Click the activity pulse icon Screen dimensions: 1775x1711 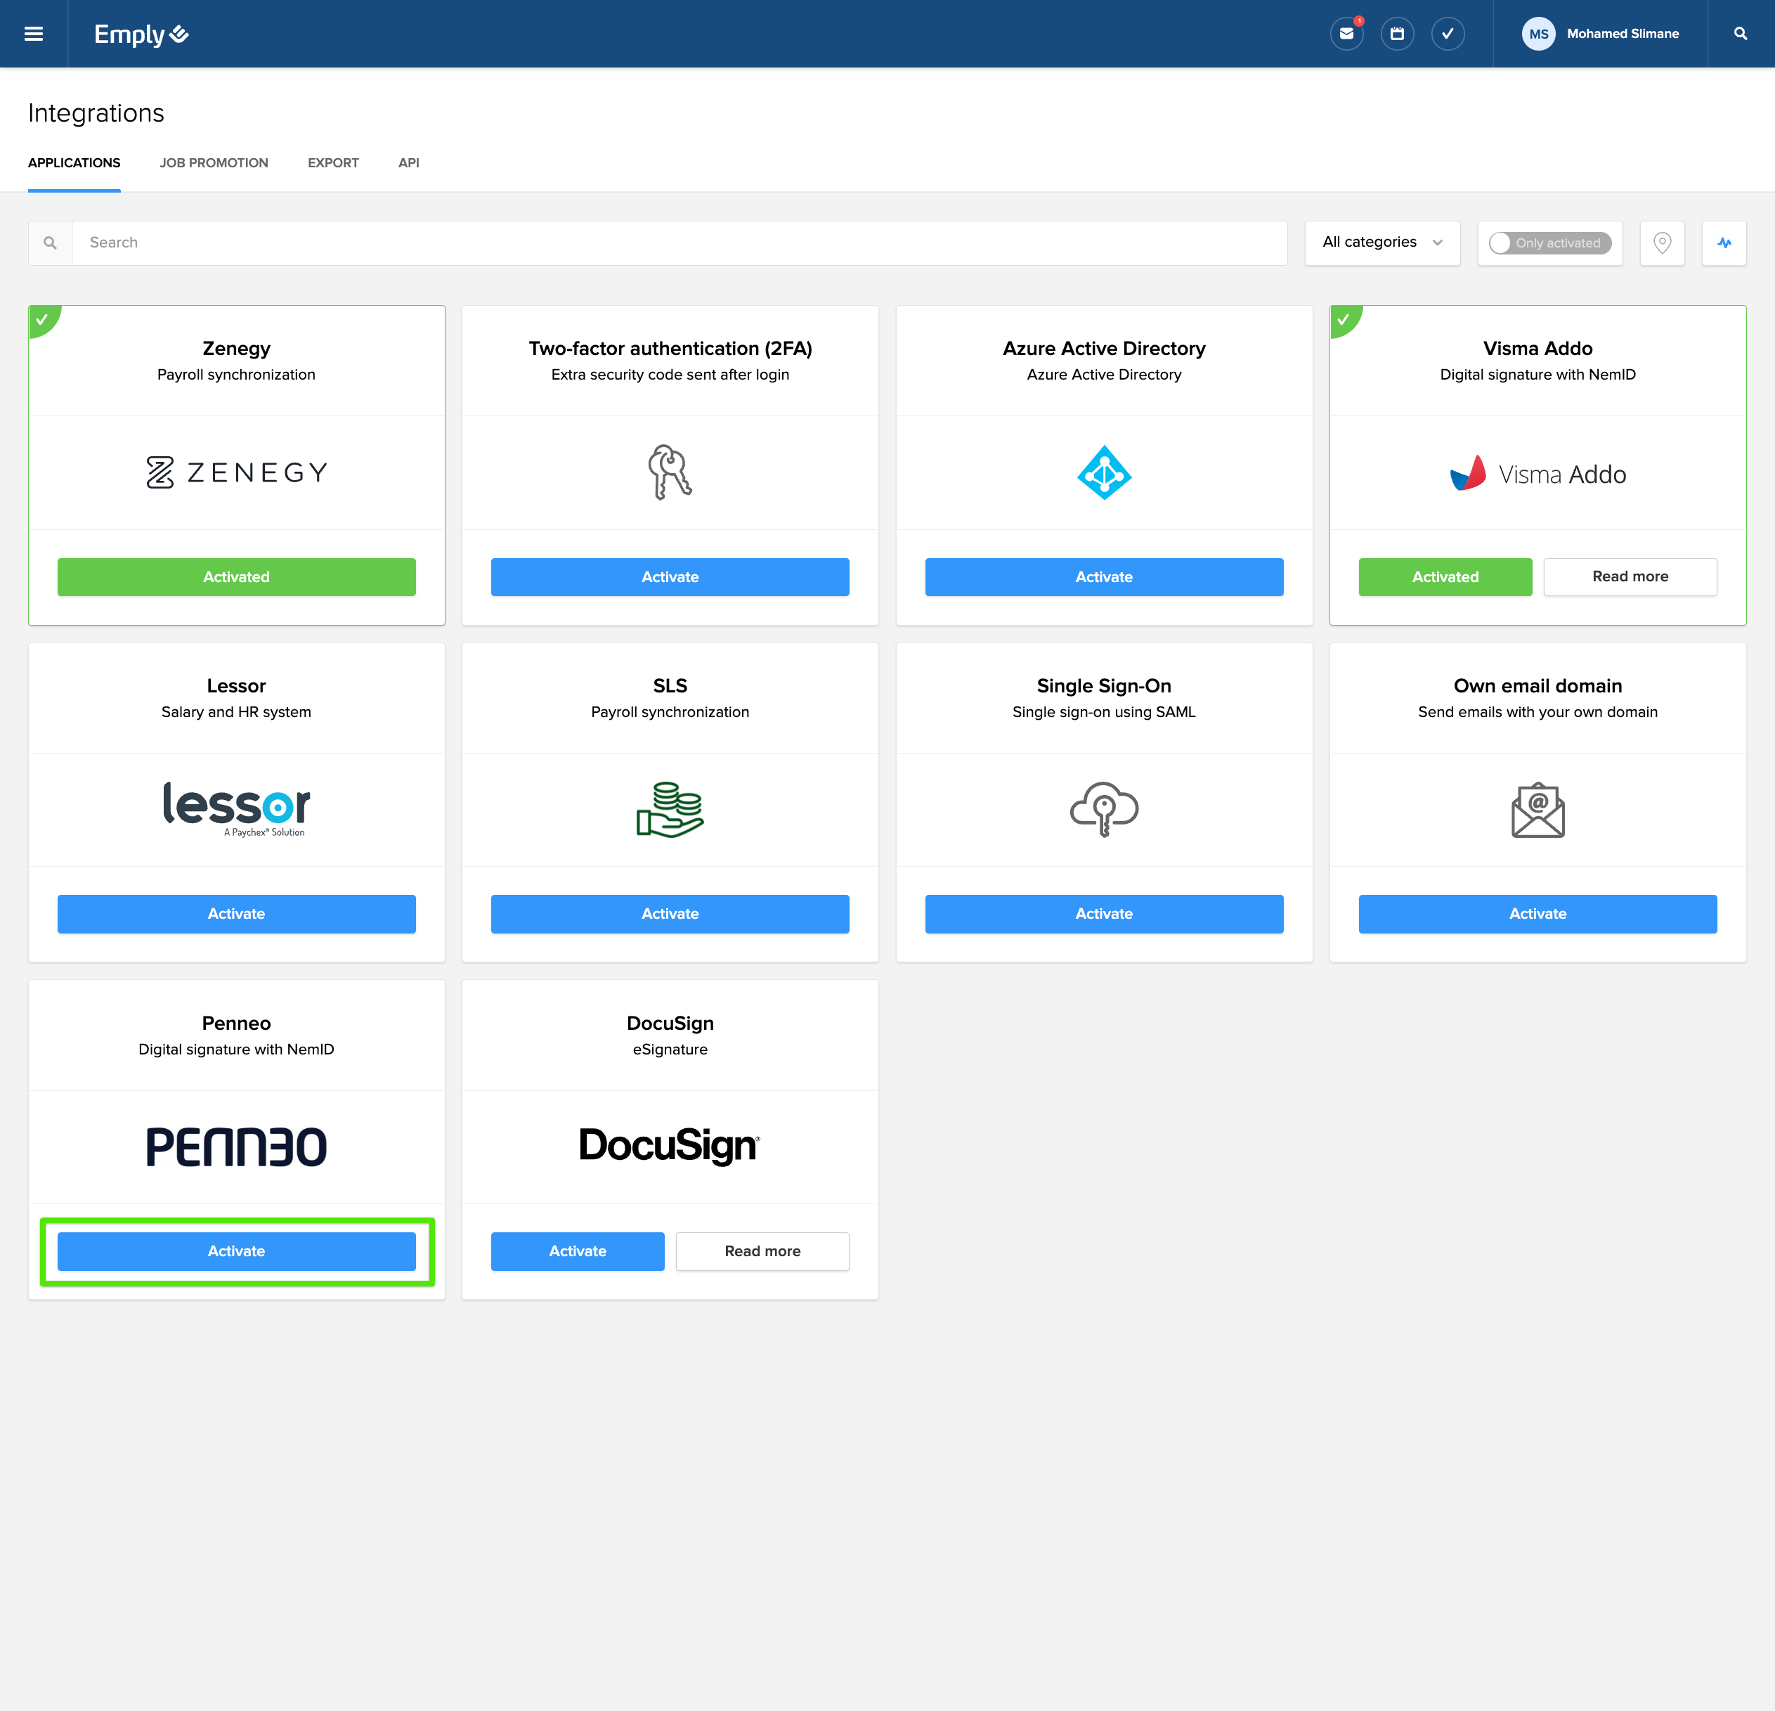click(x=1724, y=243)
